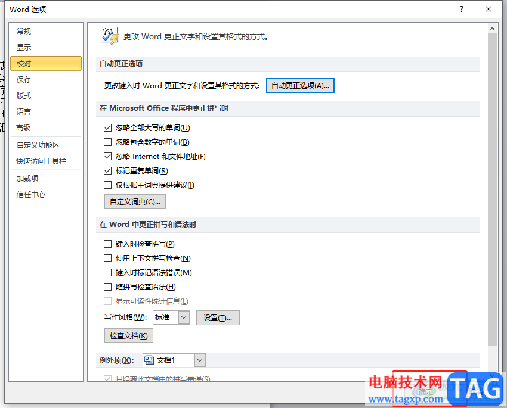Click the AutoCorrect proofing icon at top
The height and width of the screenshot is (408, 507).
click(110, 36)
